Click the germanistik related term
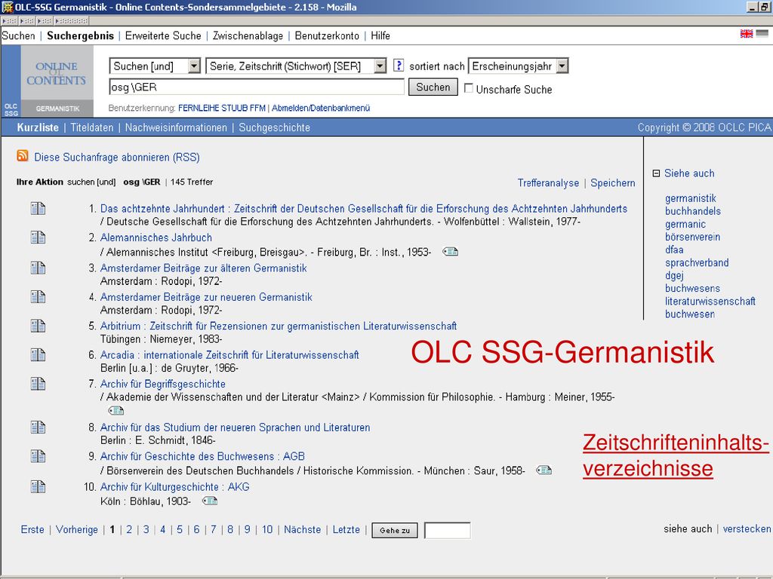Image resolution: width=773 pixels, height=579 pixels. pos(690,198)
